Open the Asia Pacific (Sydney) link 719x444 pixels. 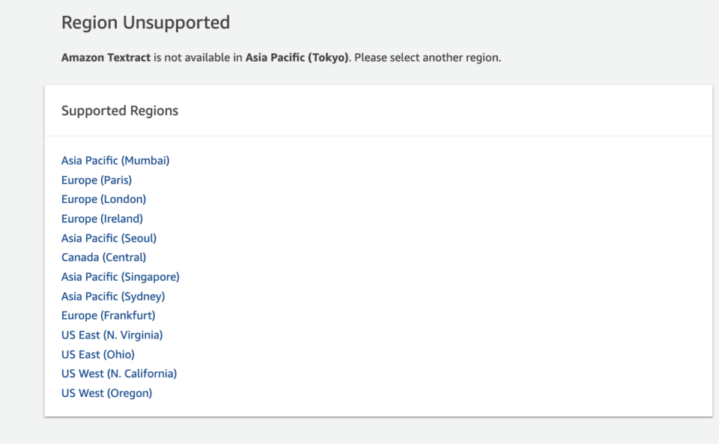[112, 296]
